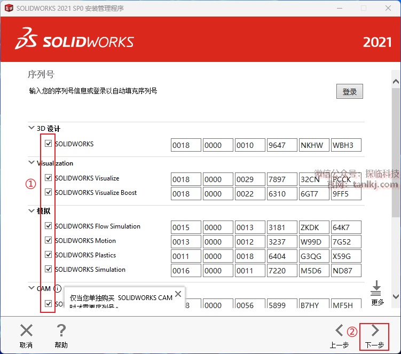Click the CAM info icon
Screen dimensions: 401x354
[58, 289]
